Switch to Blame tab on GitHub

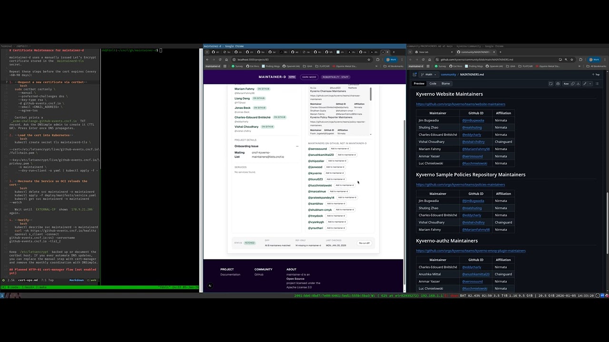point(445,84)
